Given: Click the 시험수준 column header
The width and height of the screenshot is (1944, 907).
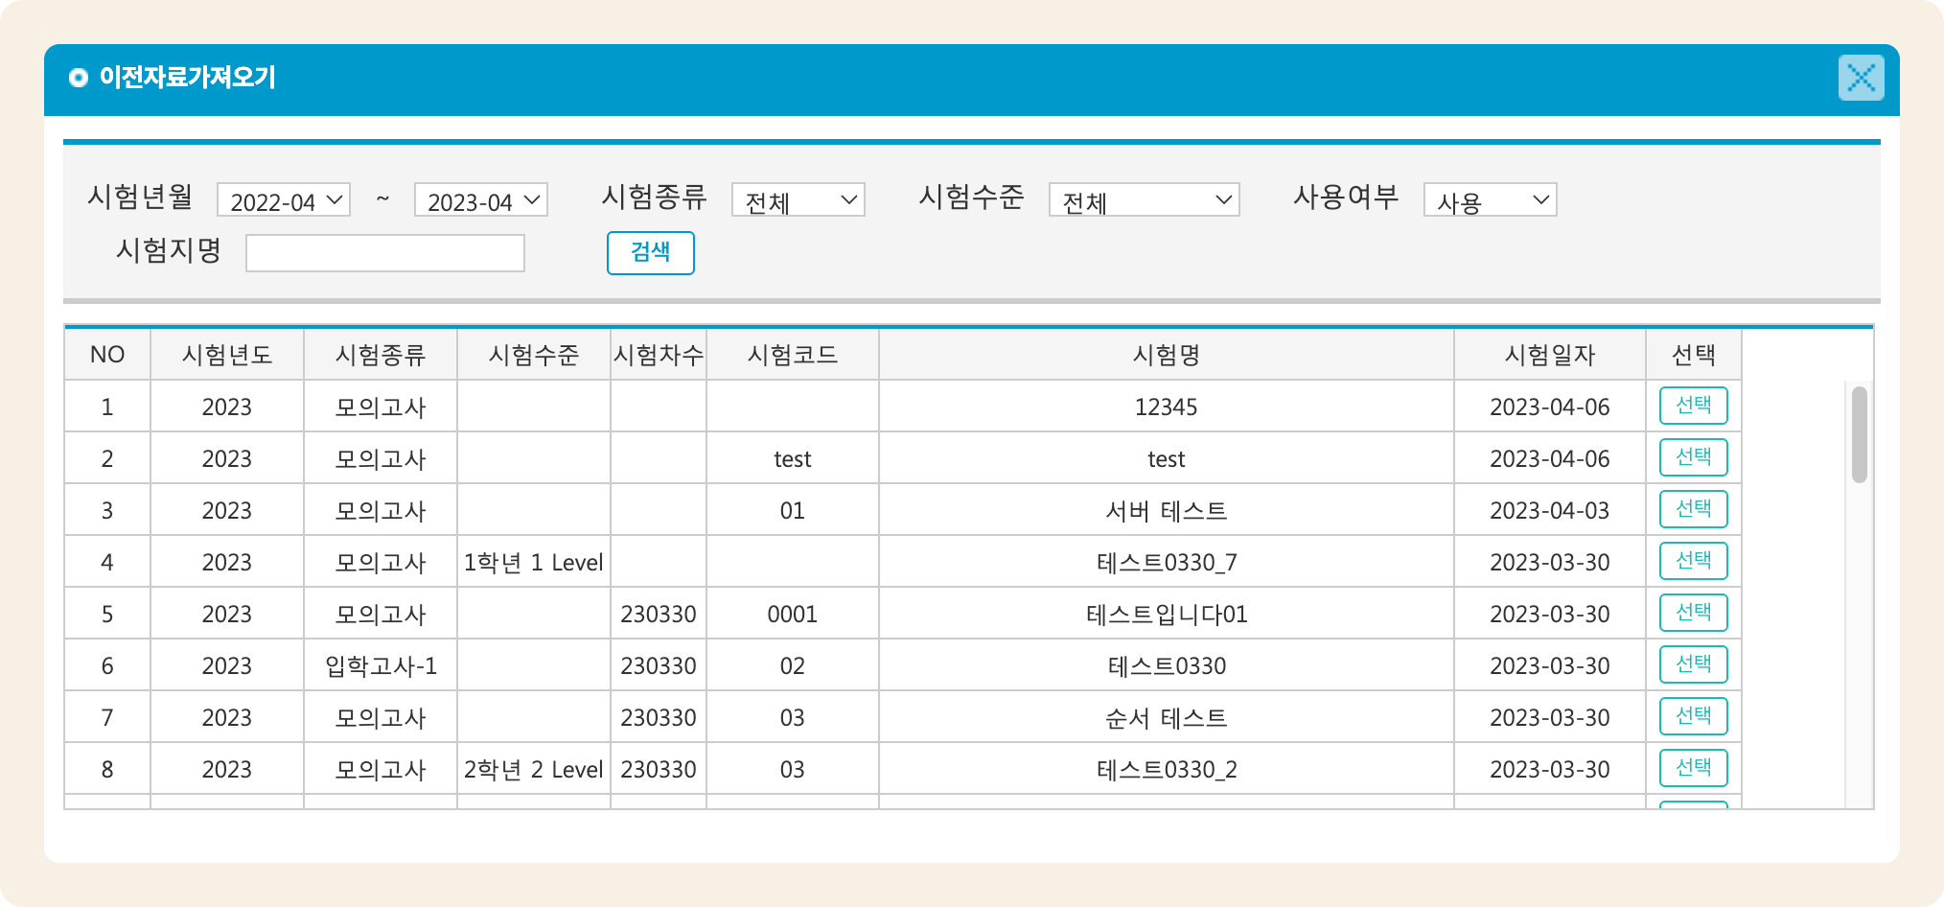Looking at the screenshot, I should (x=534, y=355).
